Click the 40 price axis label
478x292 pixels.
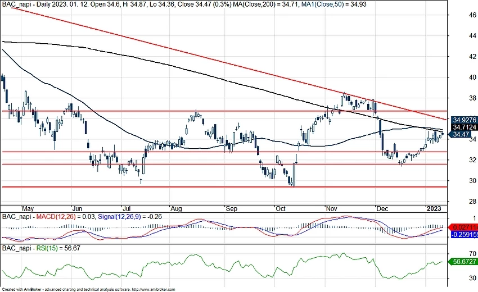(472, 77)
